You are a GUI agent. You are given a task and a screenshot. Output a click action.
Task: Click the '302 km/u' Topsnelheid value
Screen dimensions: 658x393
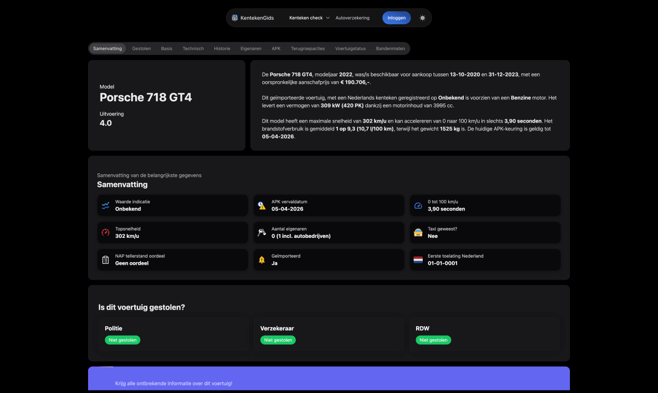[x=127, y=236]
